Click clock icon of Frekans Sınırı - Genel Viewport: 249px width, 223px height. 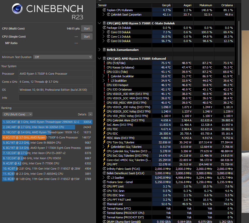pos(104,182)
